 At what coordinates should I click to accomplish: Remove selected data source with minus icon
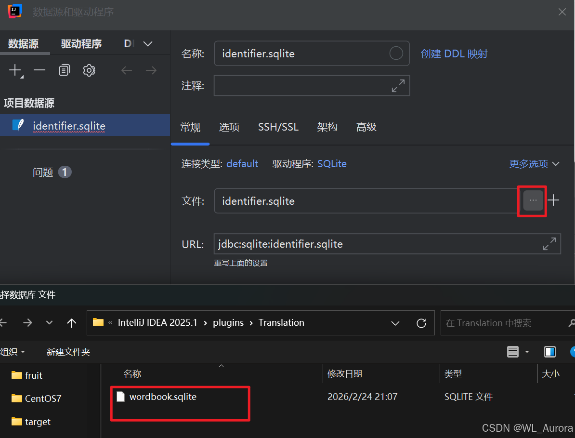click(x=39, y=70)
